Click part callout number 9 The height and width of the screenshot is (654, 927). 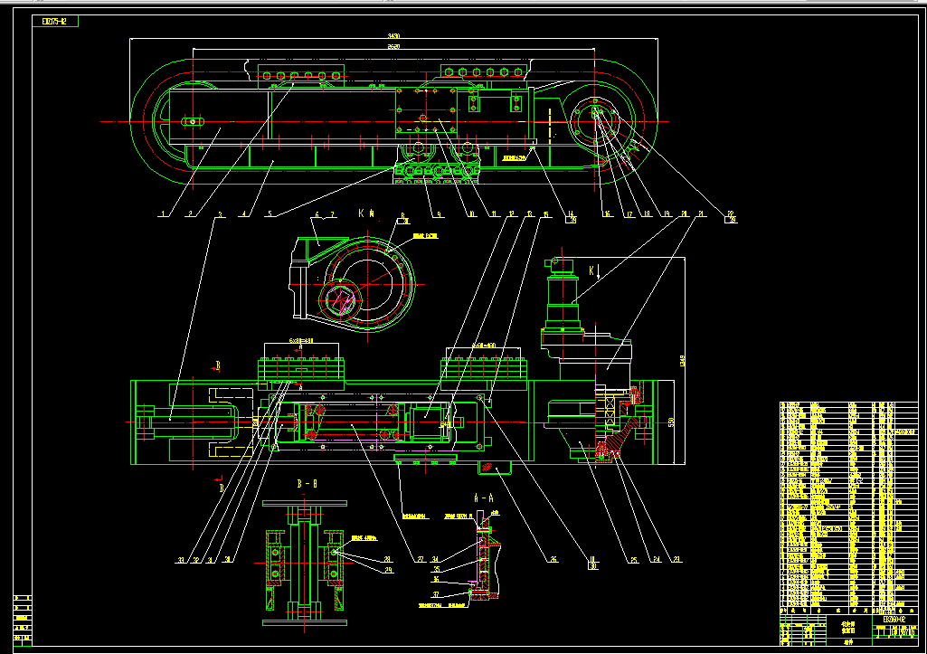[x=439, y=214]
